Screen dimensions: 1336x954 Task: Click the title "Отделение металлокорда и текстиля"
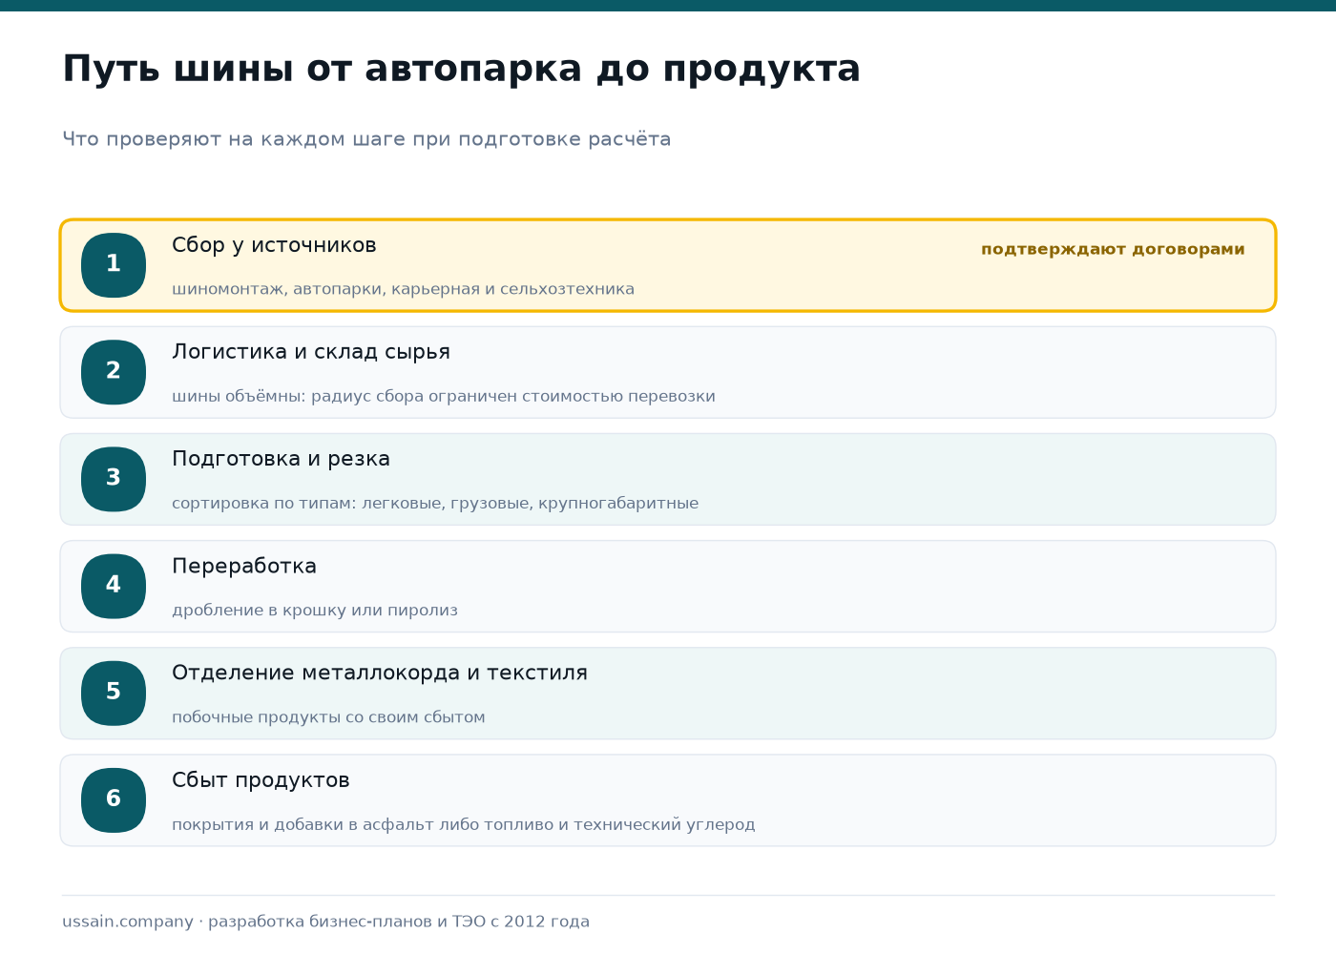point(380,673)
